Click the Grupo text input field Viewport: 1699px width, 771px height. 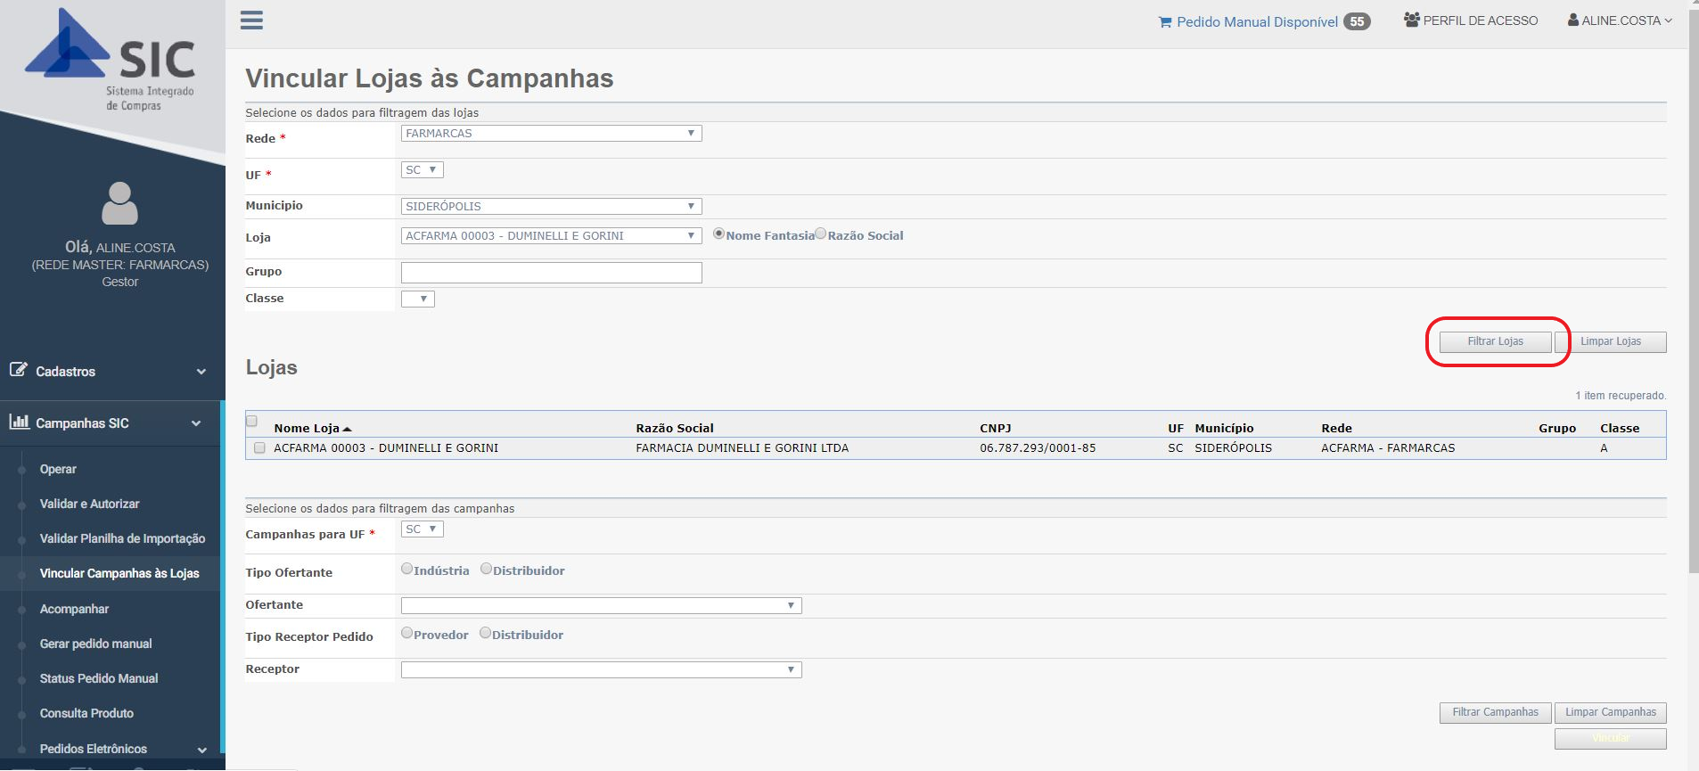point(551,273)
